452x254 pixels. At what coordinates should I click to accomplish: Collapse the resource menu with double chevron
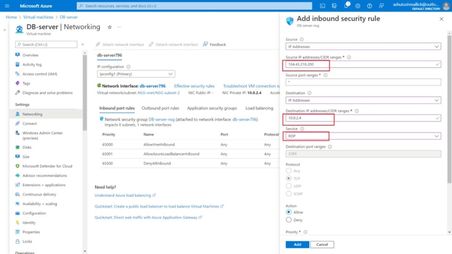pyautogui.click(x=83, y=44)
